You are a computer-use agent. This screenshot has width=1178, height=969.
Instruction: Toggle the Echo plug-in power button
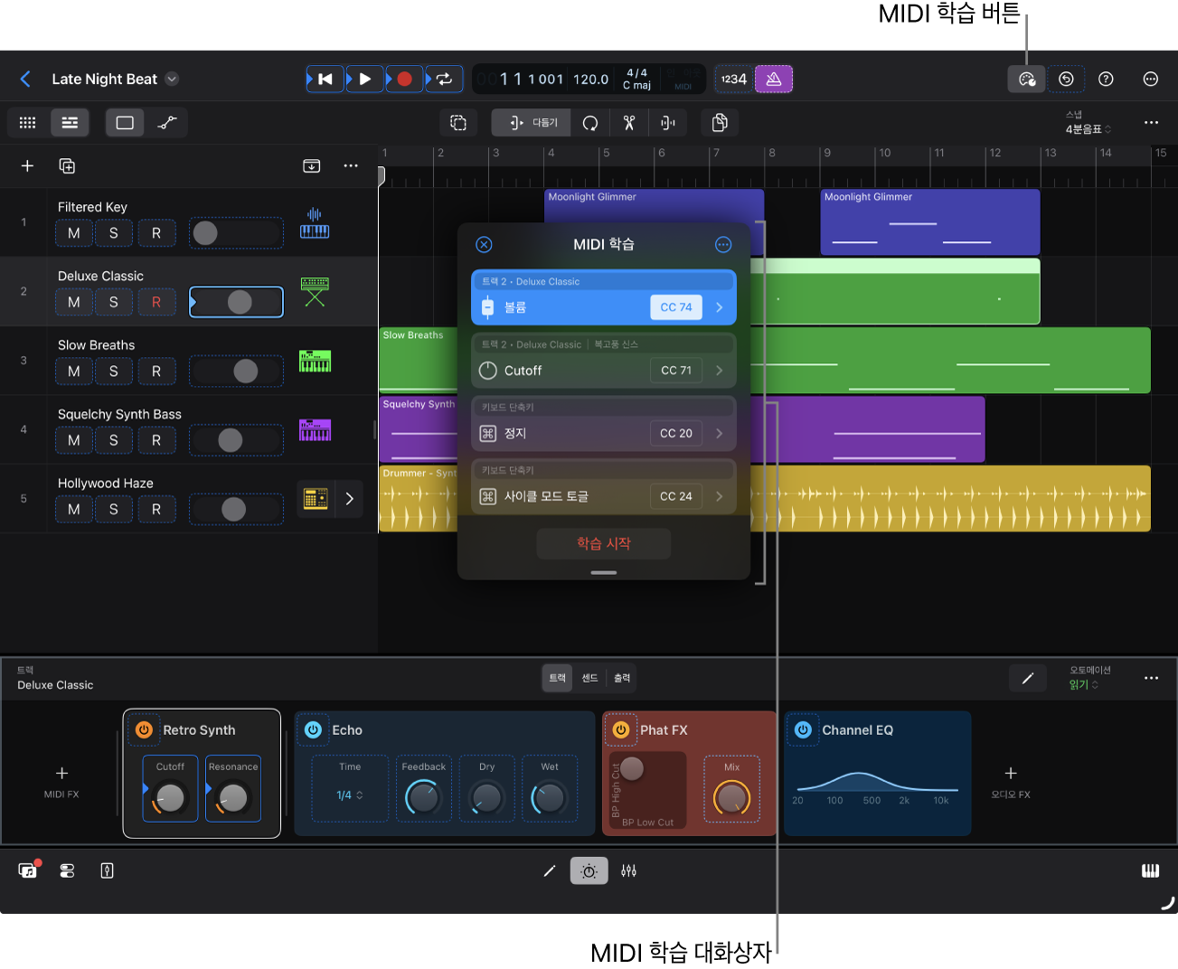(x=313, y=729)
